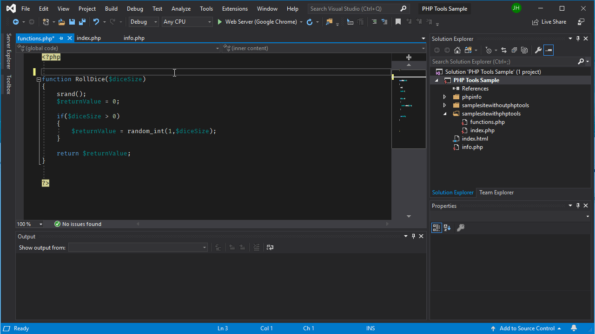The height and width of the screenshot is (334, 595).
Task: Toggle auto-hide pin on Output panel
Action: [413, 236]
